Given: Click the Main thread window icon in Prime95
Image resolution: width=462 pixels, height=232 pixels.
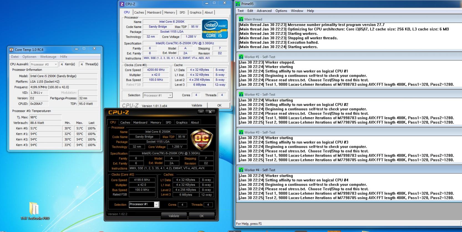Looking at the screenshot, I should tap(241, 19).
